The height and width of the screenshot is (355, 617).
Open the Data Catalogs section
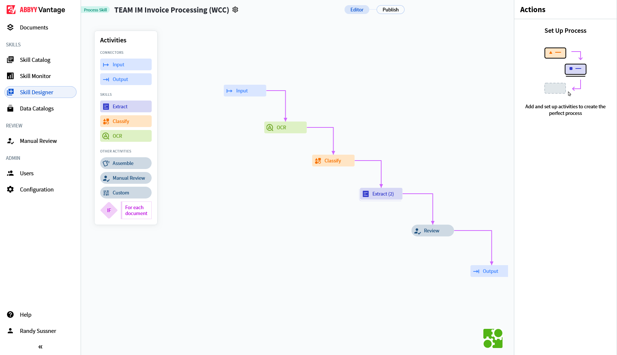[x=37, y=108]
